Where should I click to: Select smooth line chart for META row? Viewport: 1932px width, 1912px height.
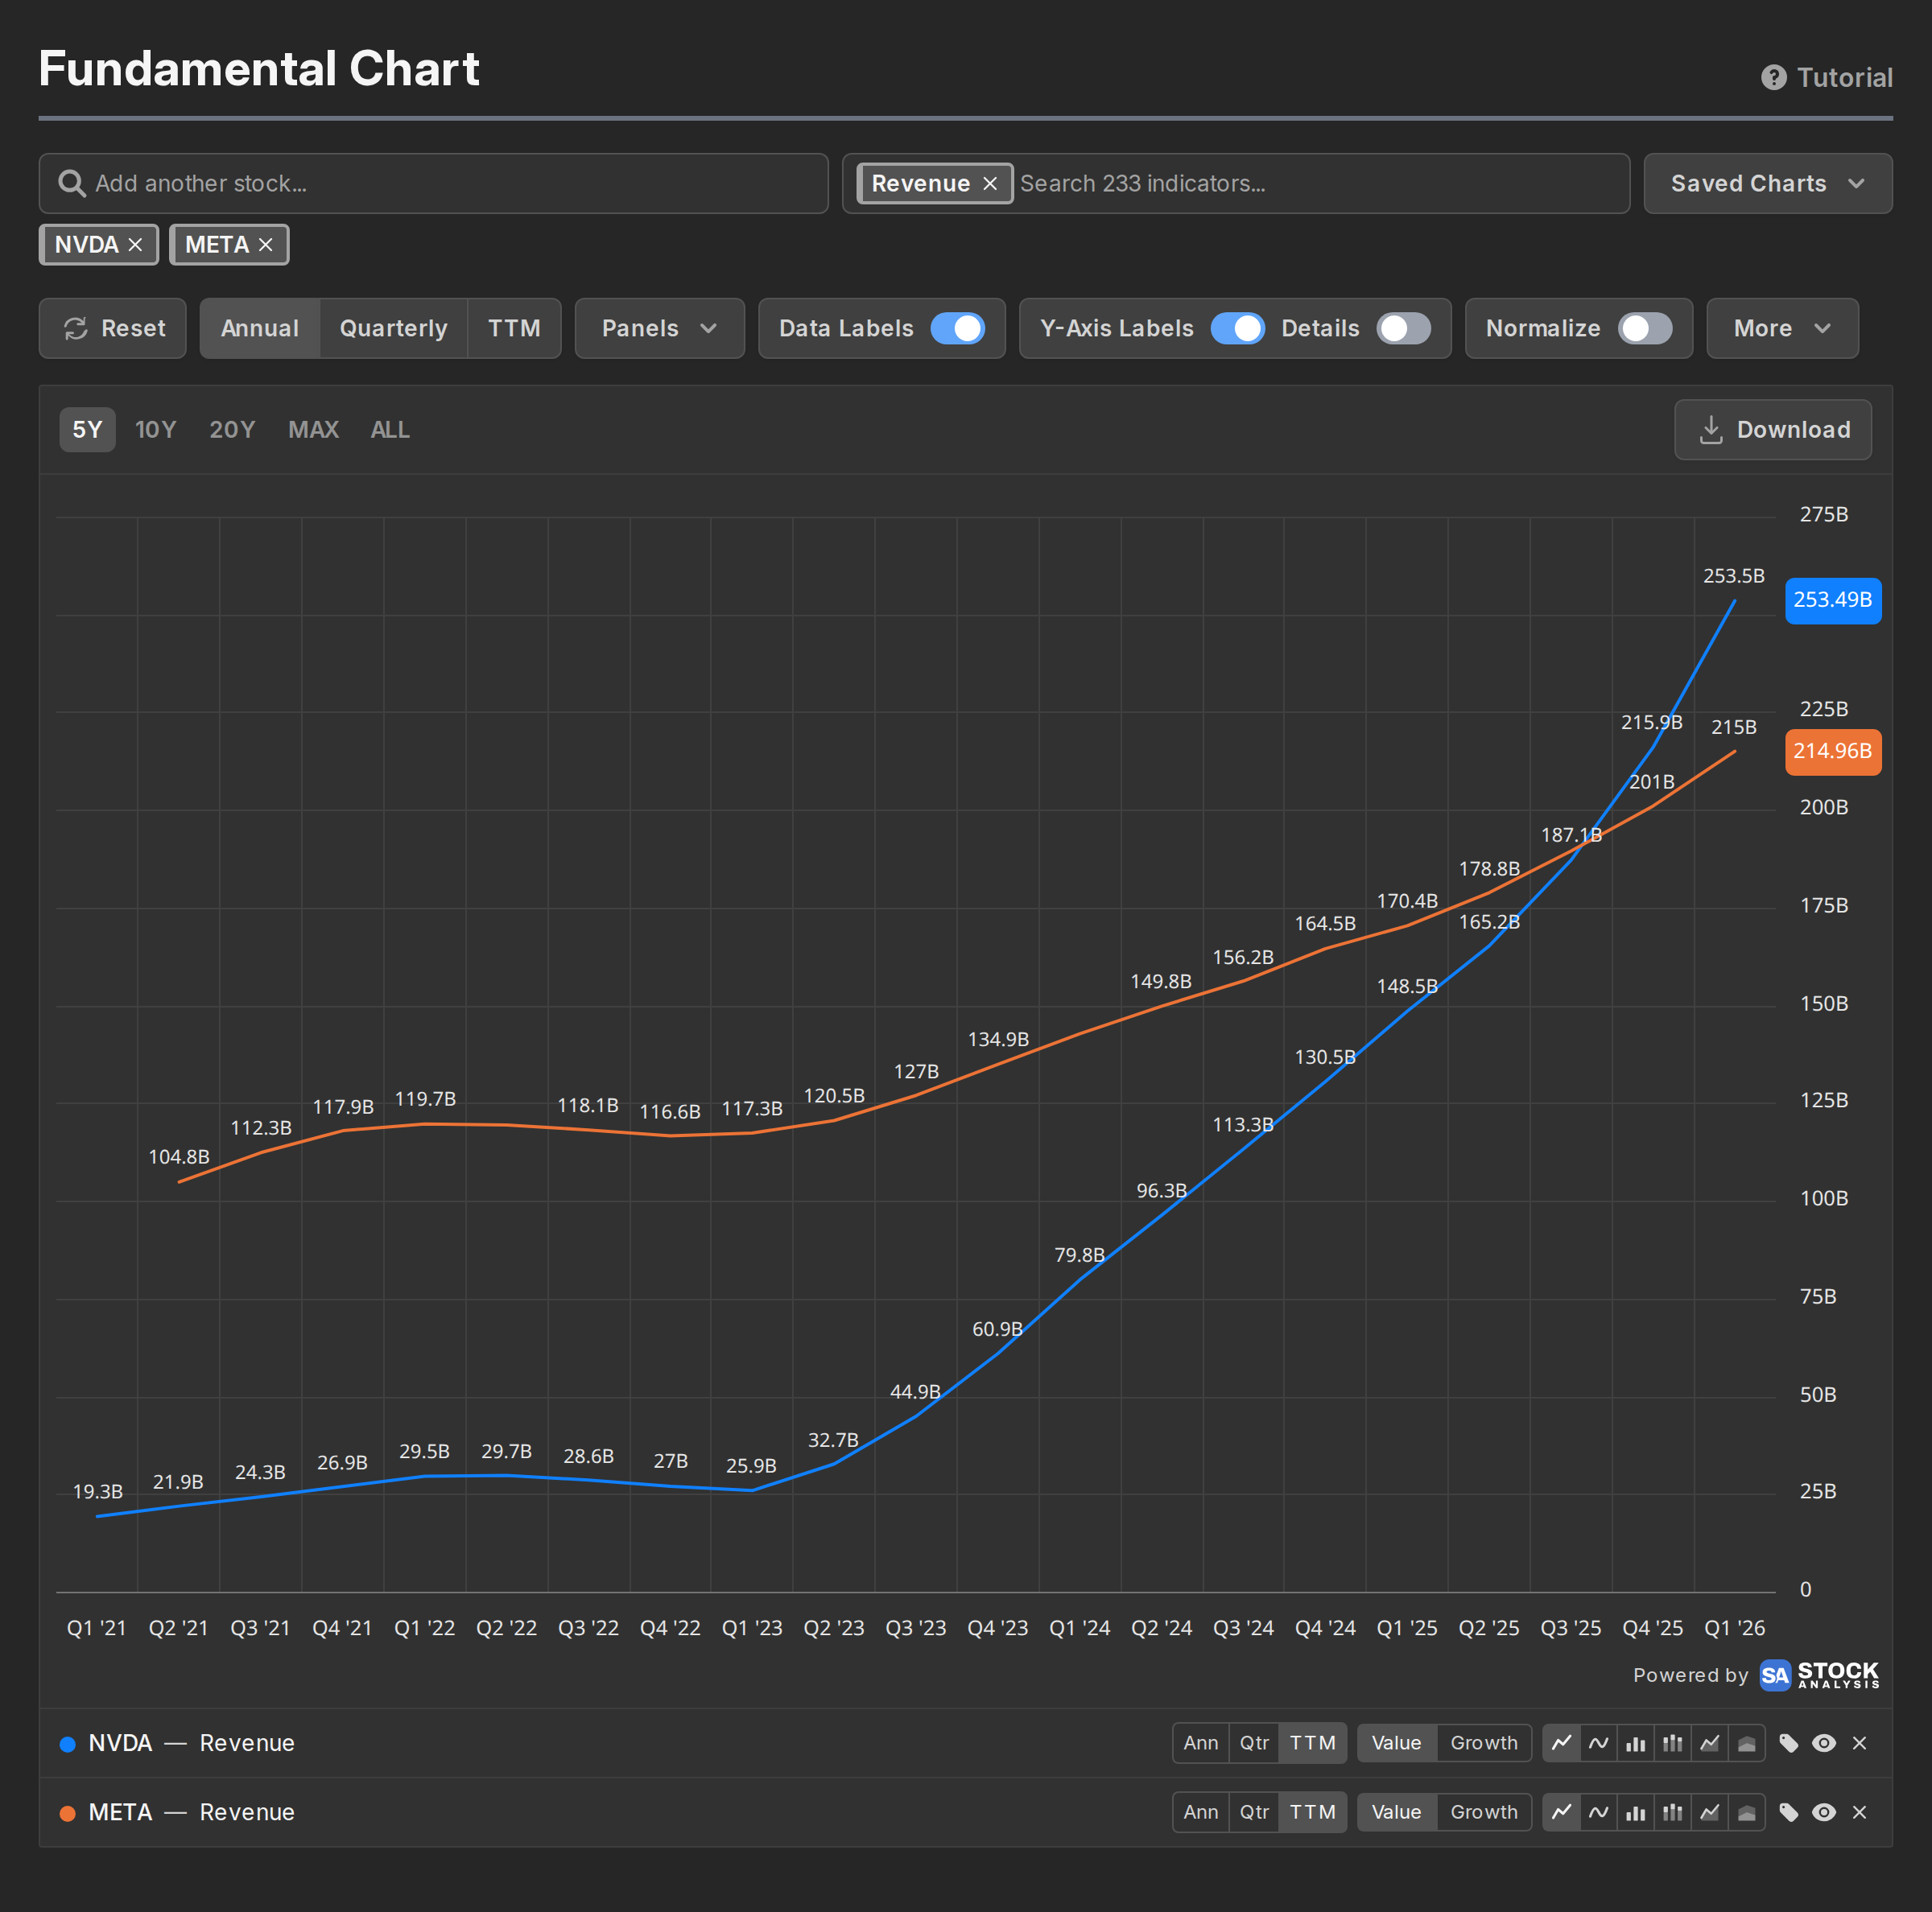(x=1598, y=1812)
